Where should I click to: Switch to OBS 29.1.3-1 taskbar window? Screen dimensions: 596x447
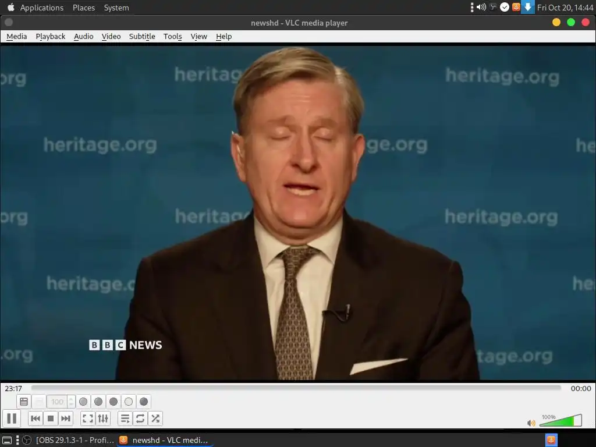pos(69,440)
